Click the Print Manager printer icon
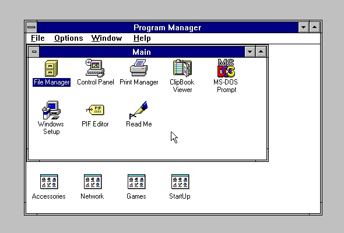344x233 pixels. (x=139, y=68)
